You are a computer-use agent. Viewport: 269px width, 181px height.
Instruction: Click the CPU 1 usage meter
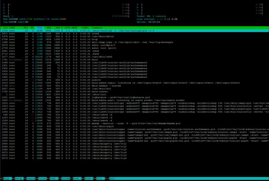coord(66,5)
